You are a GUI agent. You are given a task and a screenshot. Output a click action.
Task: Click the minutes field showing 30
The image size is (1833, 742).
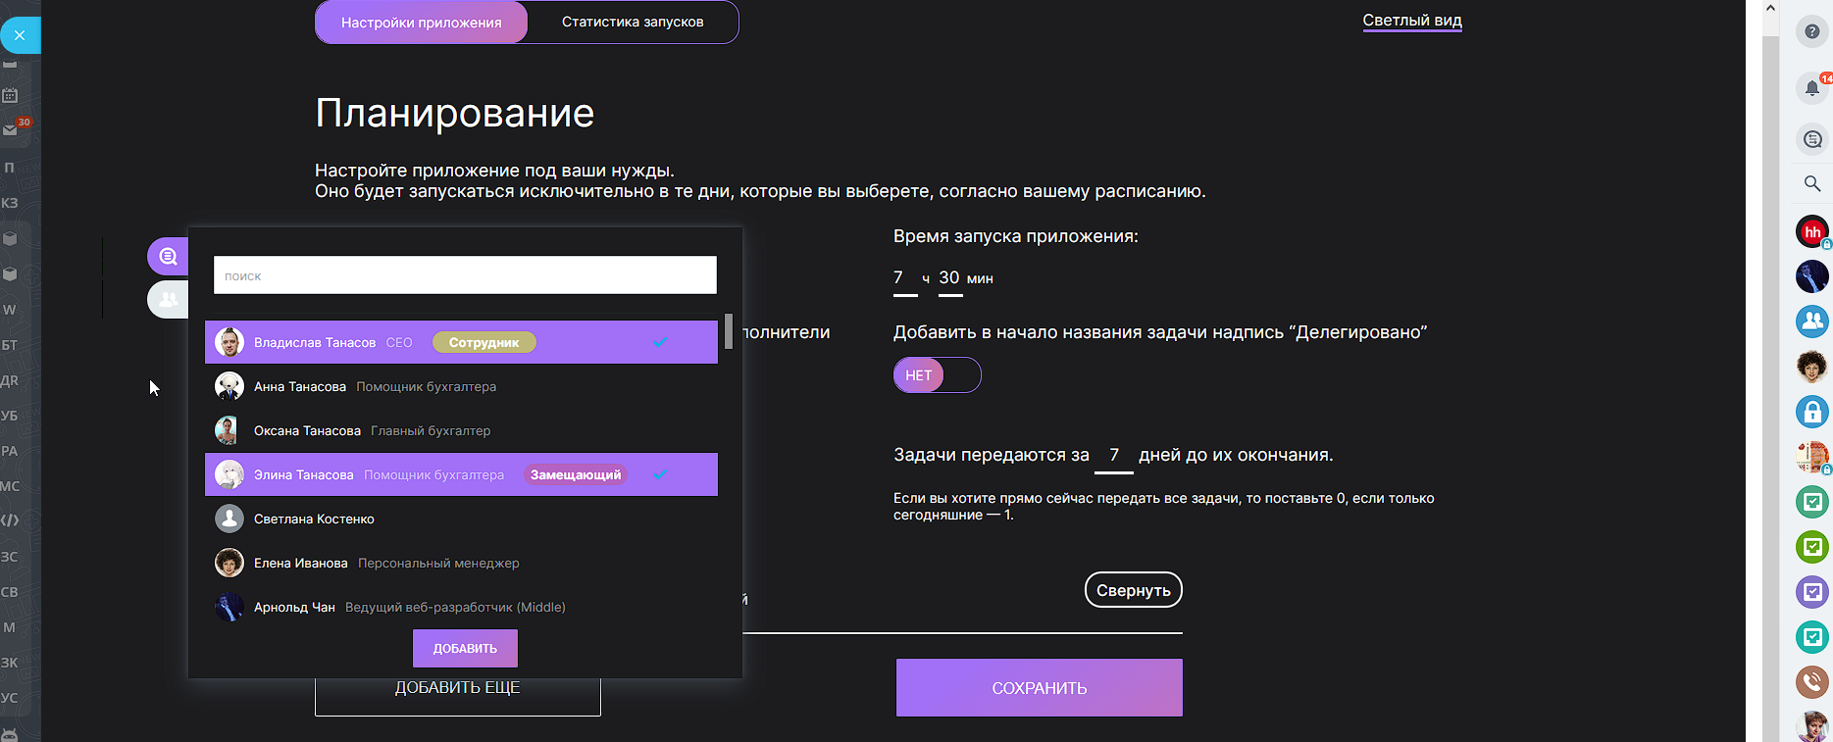(949, 278)
